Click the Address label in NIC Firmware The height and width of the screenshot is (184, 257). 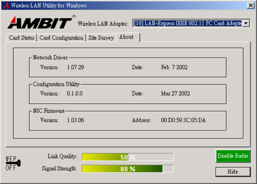coord(141,120)
